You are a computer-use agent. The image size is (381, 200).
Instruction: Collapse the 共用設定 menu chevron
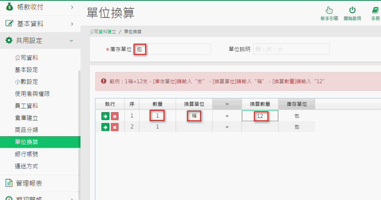click(71, 41)
